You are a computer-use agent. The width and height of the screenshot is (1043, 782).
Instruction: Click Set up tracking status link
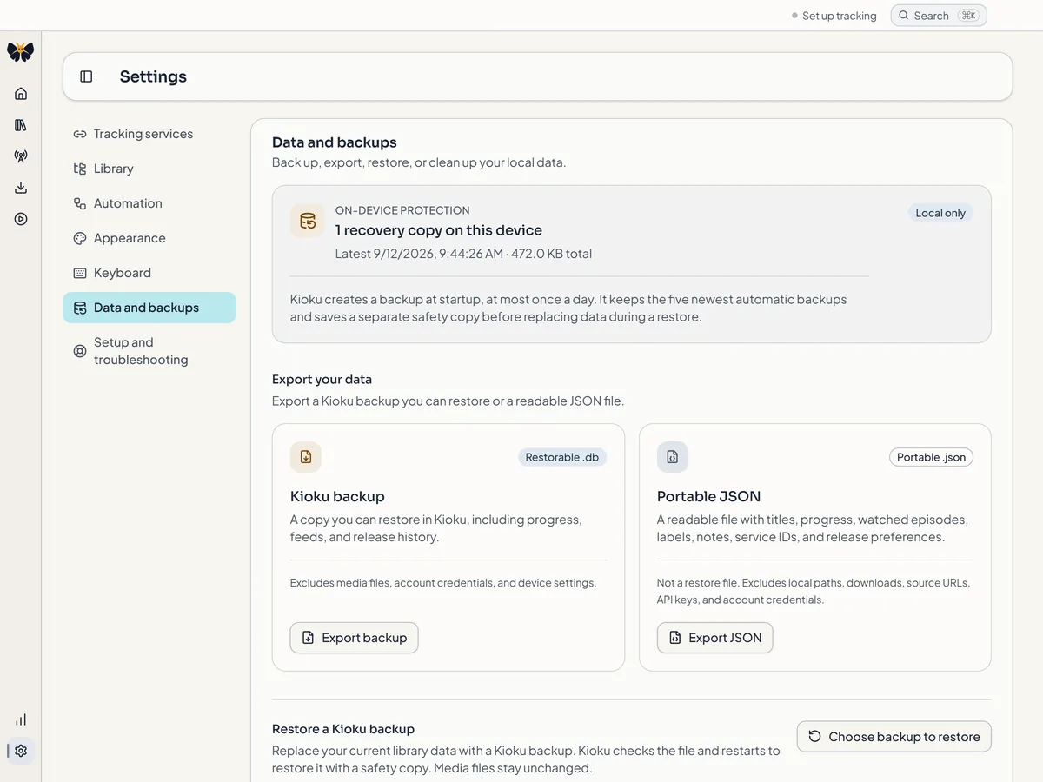834,16
